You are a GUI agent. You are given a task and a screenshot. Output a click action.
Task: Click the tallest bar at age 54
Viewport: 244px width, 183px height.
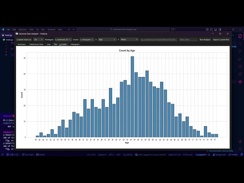pos(132,97)
